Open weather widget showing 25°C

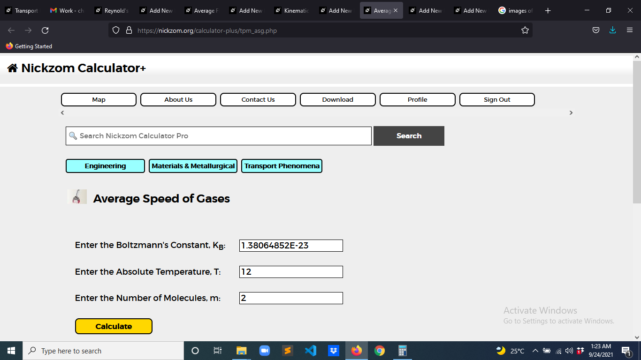510,351
